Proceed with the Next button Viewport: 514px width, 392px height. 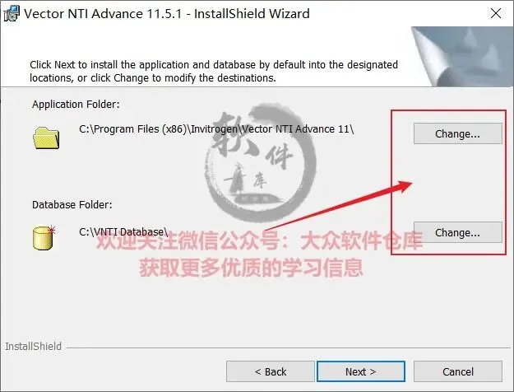tap(360, 371)
